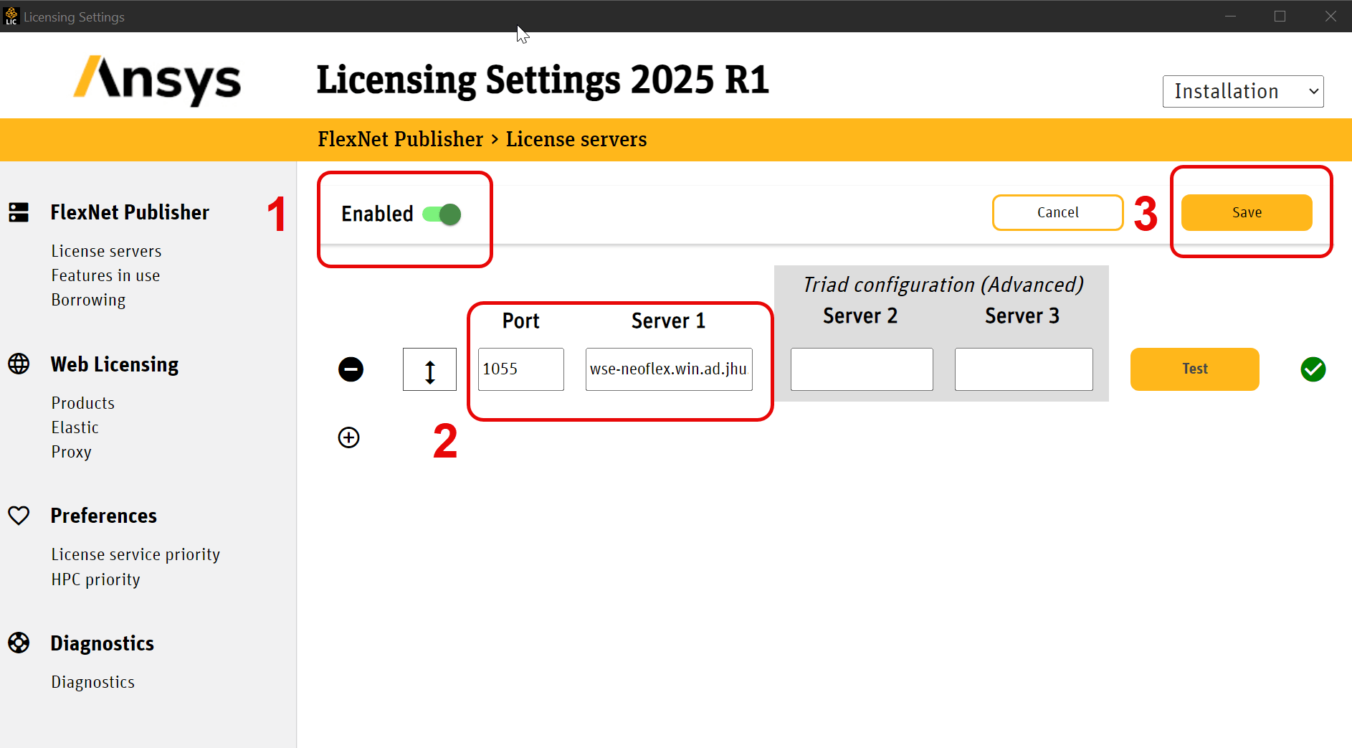1352x748 pixels.
Task: Click the Cancel button
Action: (x=1057, y=212)
